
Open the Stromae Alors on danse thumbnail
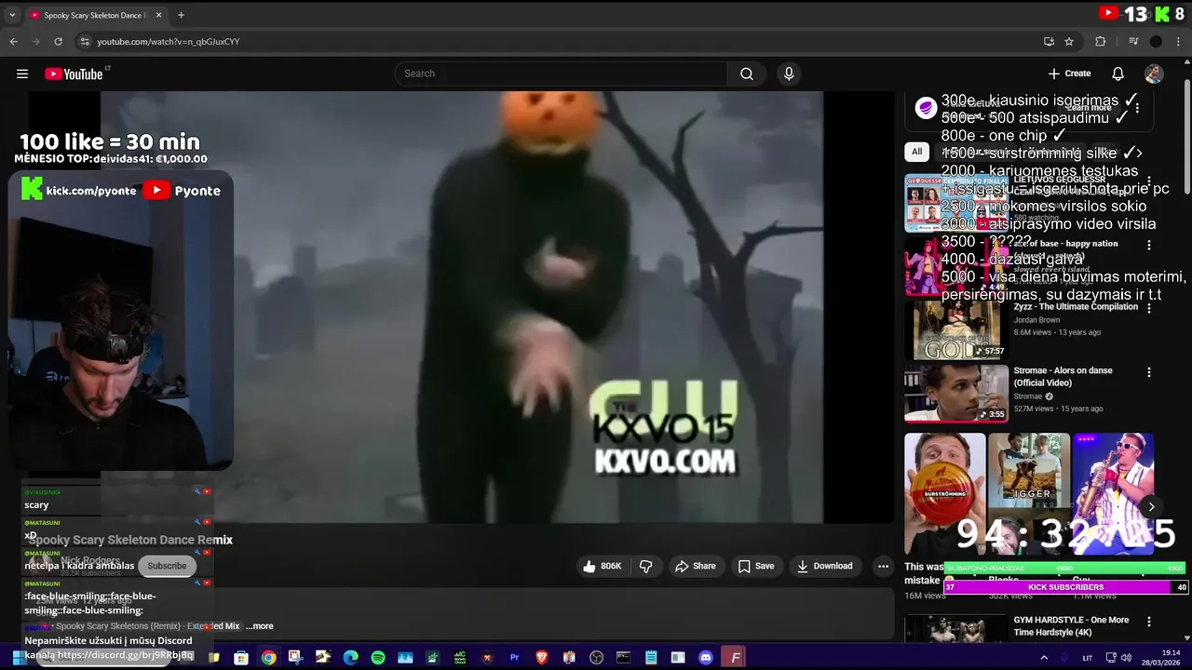point(956,393)
